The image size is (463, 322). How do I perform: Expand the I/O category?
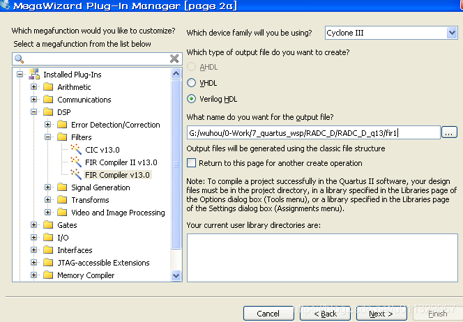33,237
